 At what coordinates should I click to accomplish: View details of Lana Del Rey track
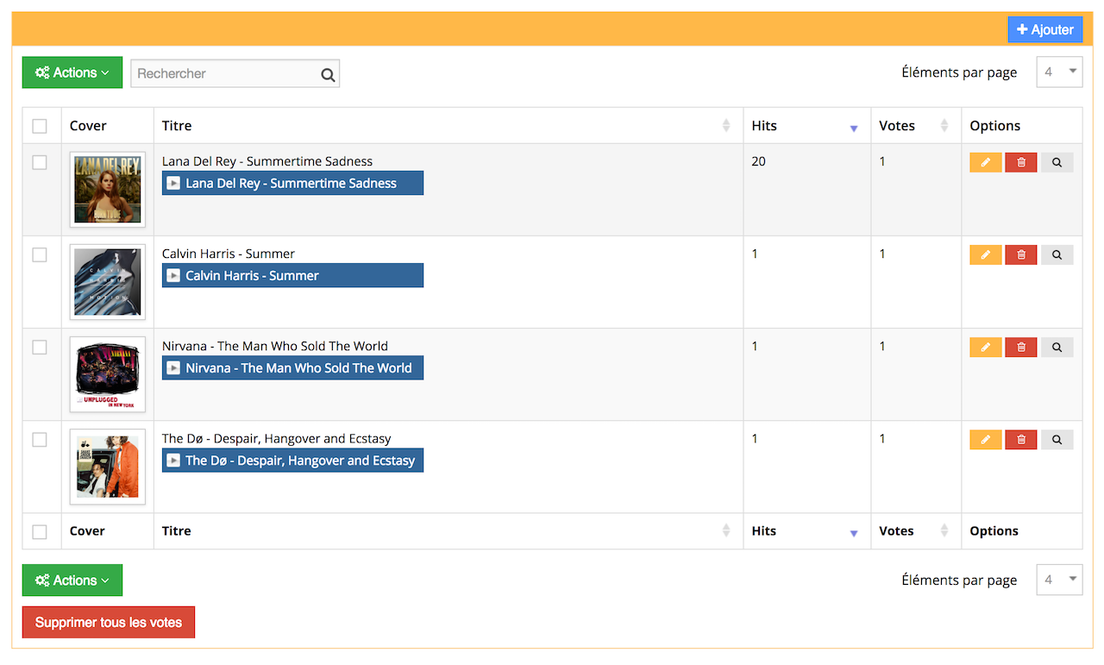pyautogui.click(x=1057, y=162)
